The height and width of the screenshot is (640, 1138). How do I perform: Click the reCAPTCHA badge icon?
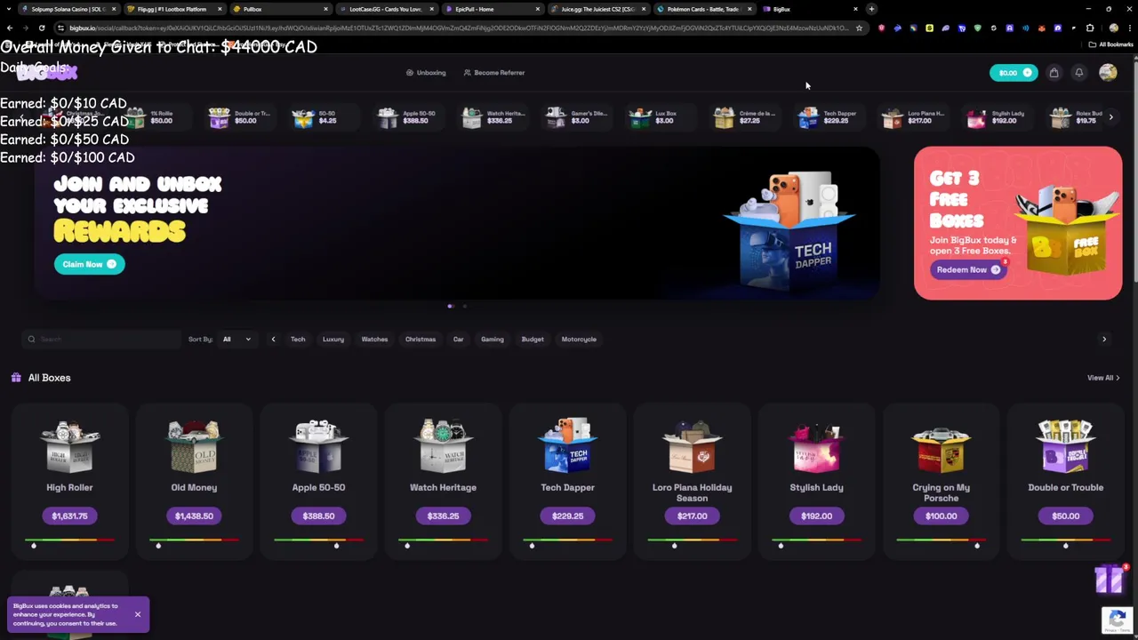tap(1118, 620)
